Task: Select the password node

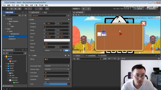Action: (x=12, y=39)
